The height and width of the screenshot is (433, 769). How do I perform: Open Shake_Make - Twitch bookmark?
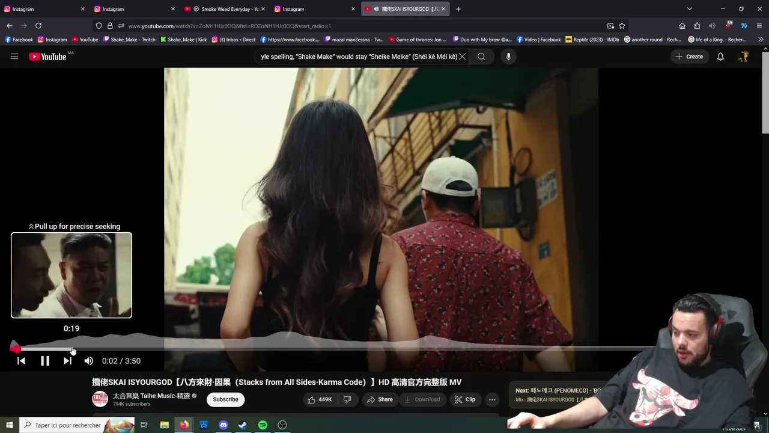tap(129, 40)
